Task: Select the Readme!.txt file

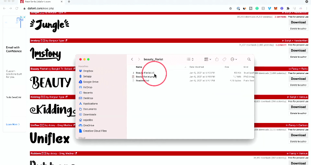Action: pos(142,81)
